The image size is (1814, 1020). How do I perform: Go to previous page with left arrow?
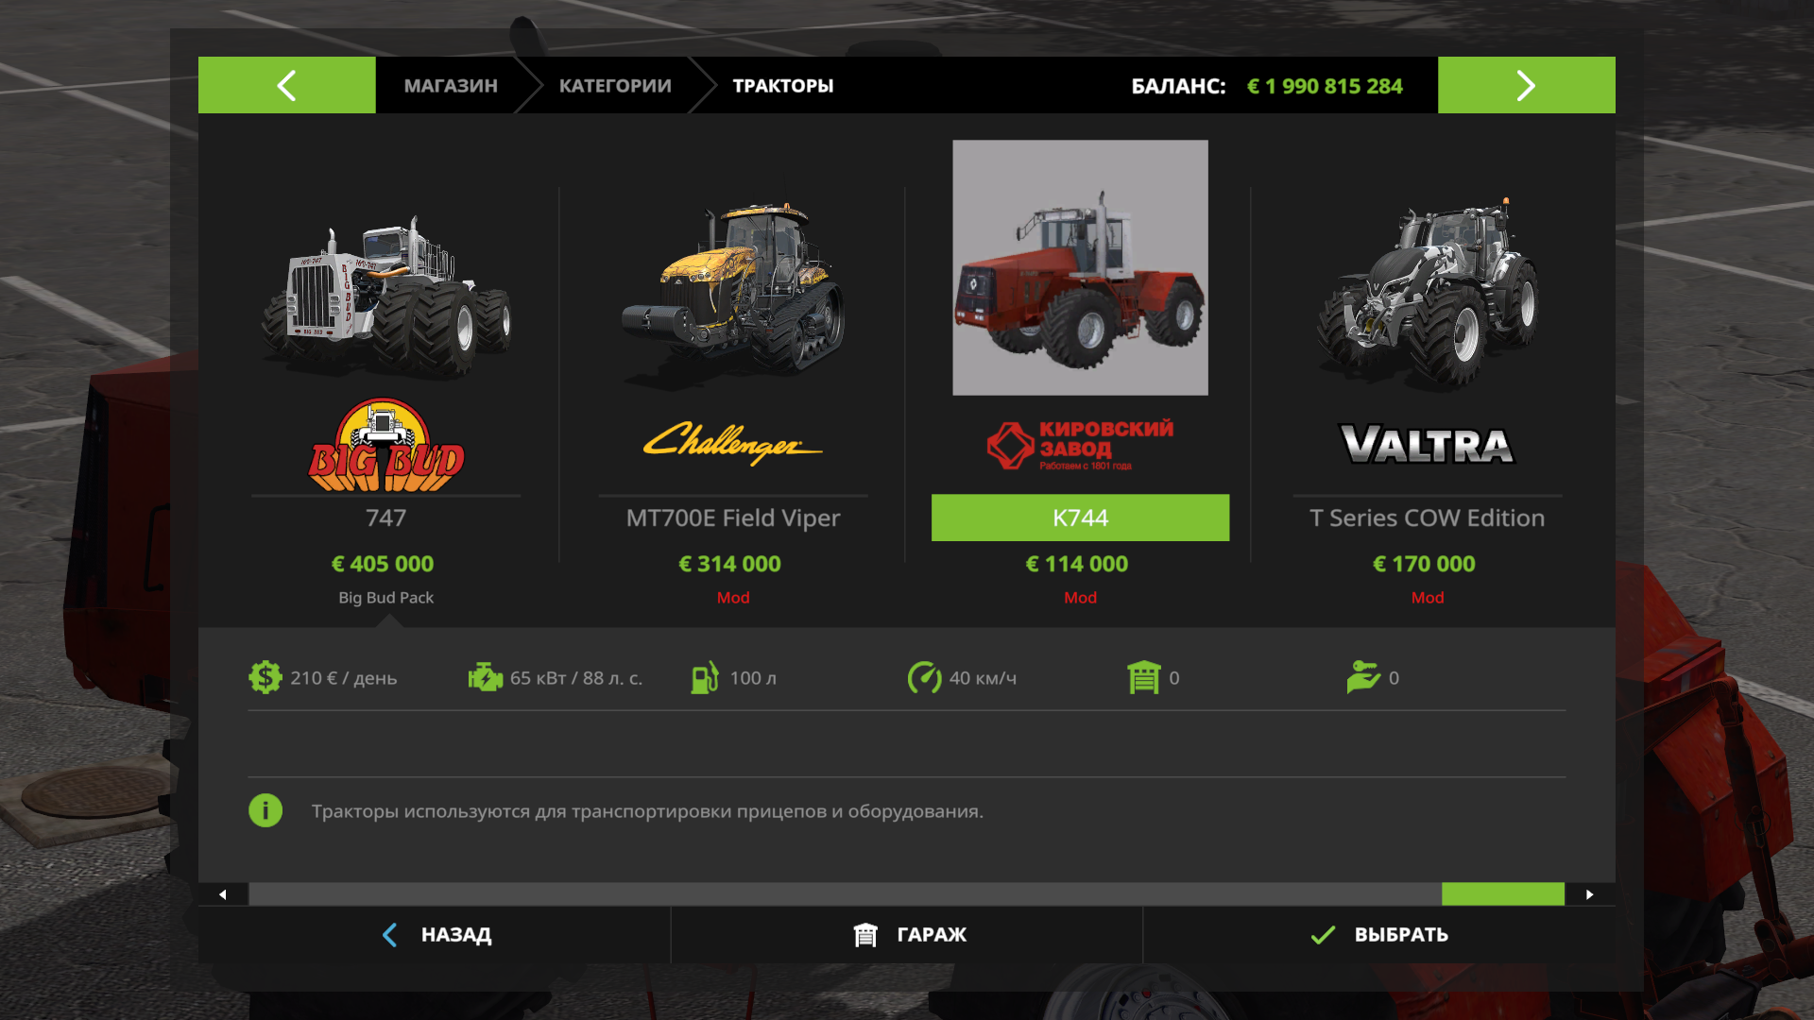287,85
